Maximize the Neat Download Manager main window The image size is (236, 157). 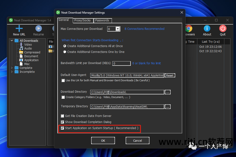216,20
